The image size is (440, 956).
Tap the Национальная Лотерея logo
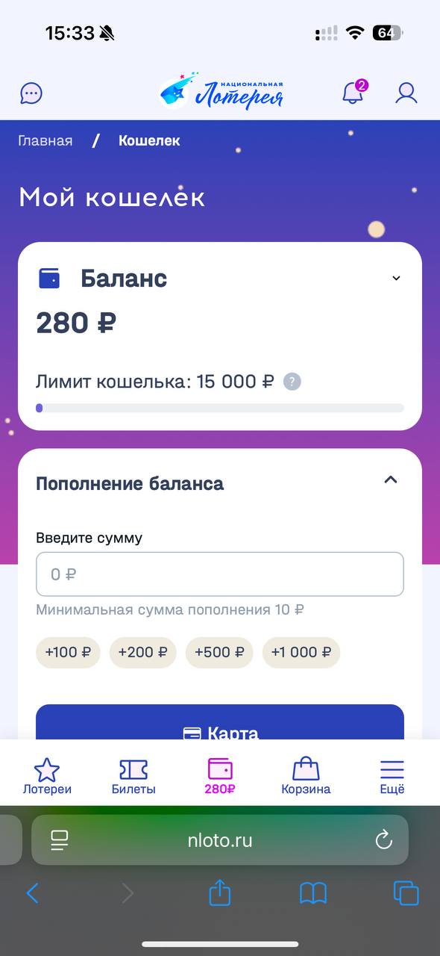tap(221, 91)
